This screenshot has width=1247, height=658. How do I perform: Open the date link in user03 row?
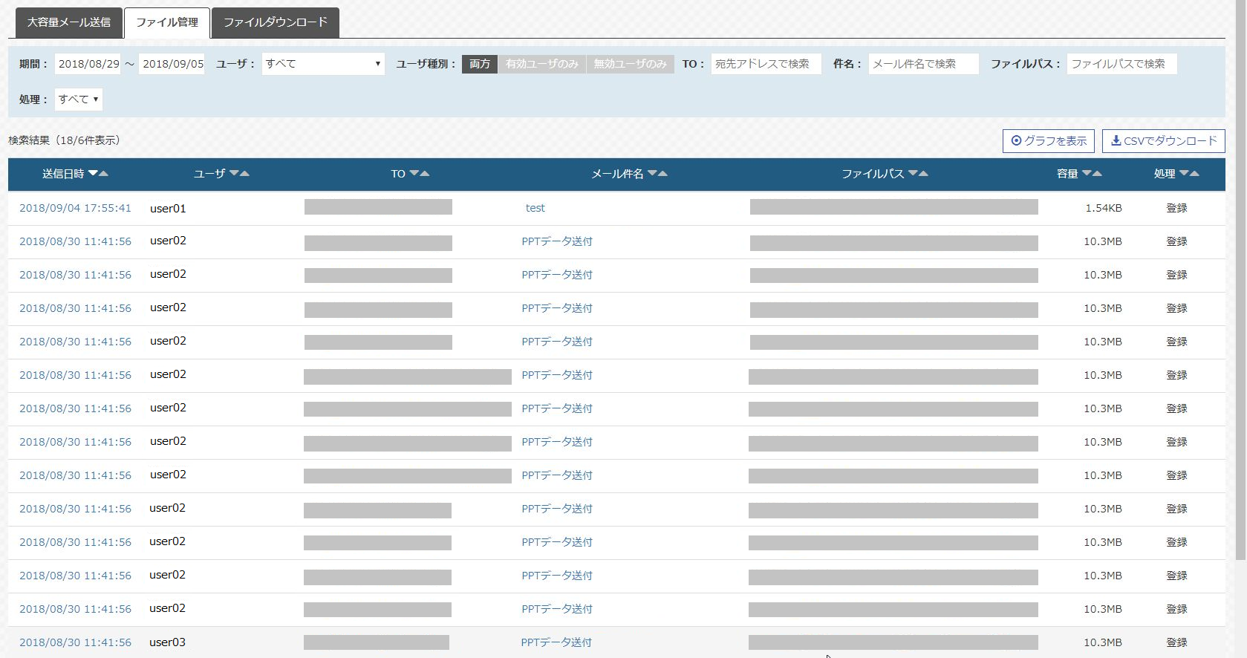click(x=75, y=642)
